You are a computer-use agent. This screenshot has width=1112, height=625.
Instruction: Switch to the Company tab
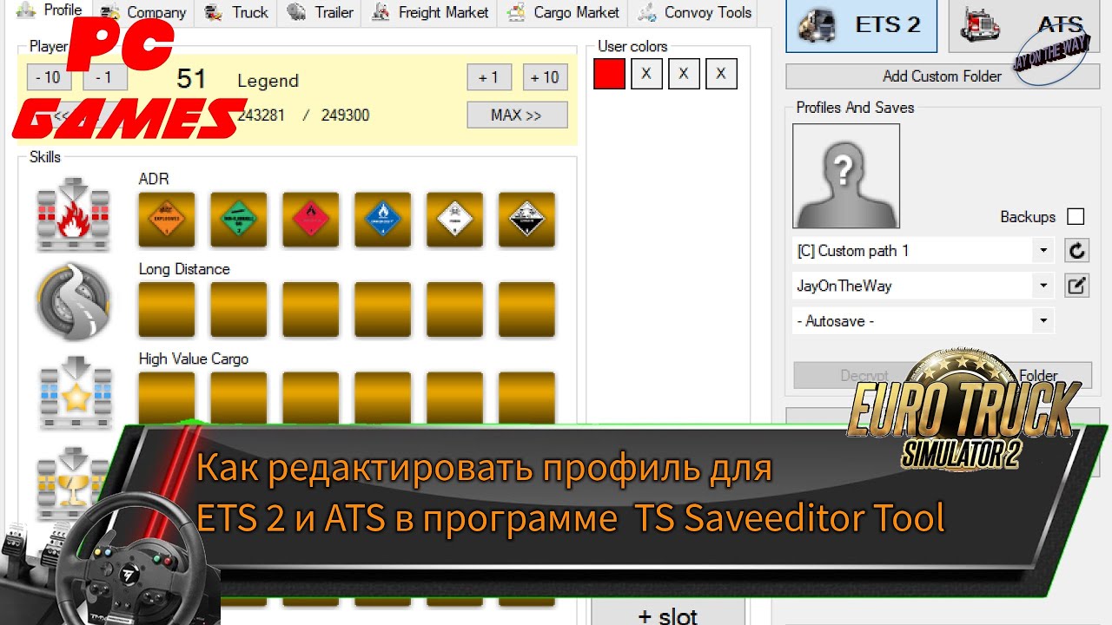(x=143, y=12)
